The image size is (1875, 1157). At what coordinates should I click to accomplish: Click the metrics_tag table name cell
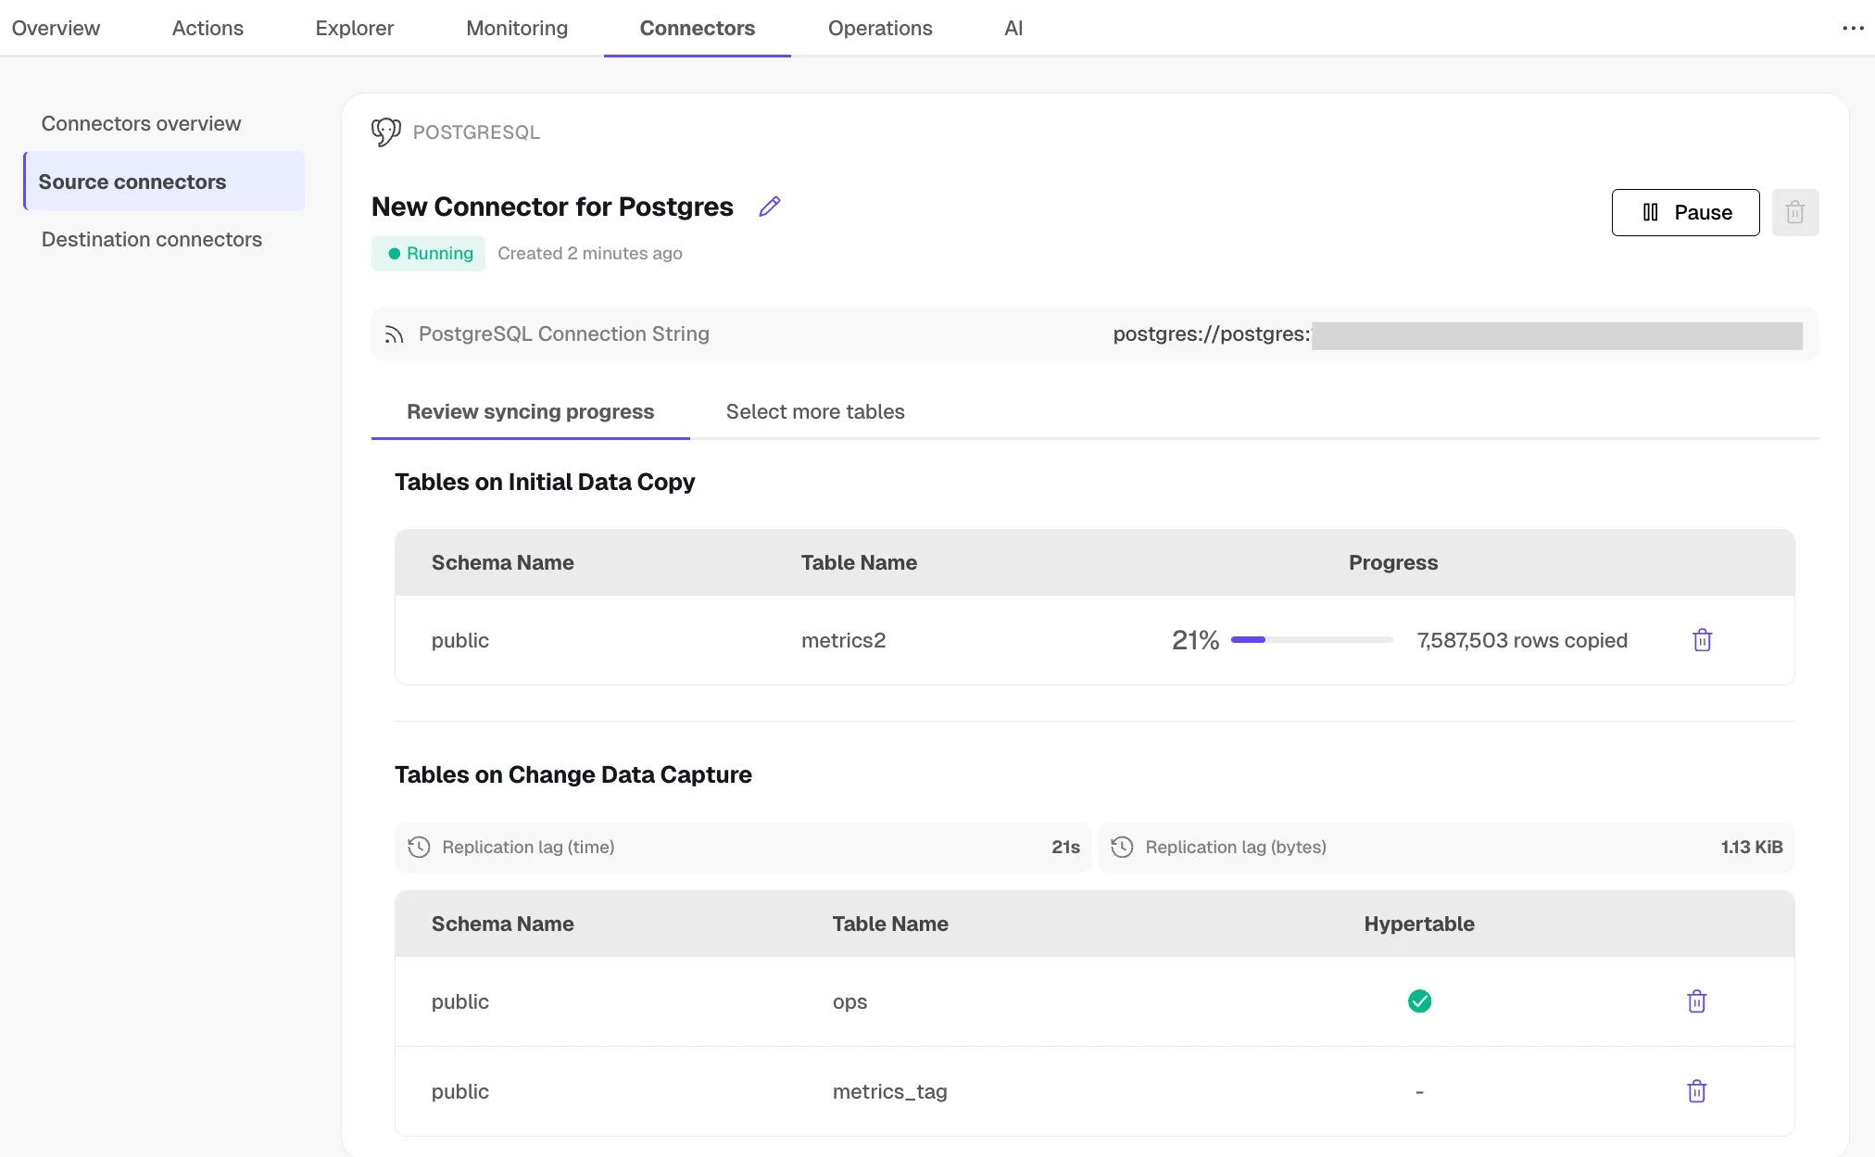(x=889, y=1091)
